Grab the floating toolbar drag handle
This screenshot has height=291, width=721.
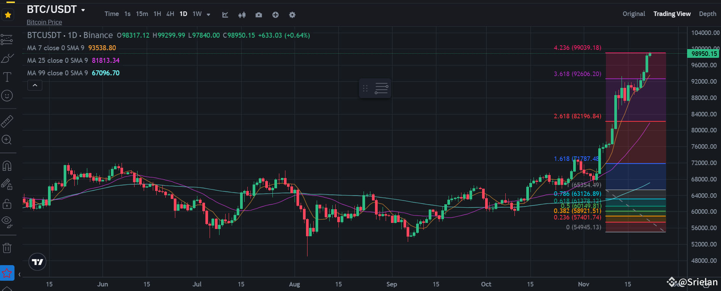tap(365, 89)
